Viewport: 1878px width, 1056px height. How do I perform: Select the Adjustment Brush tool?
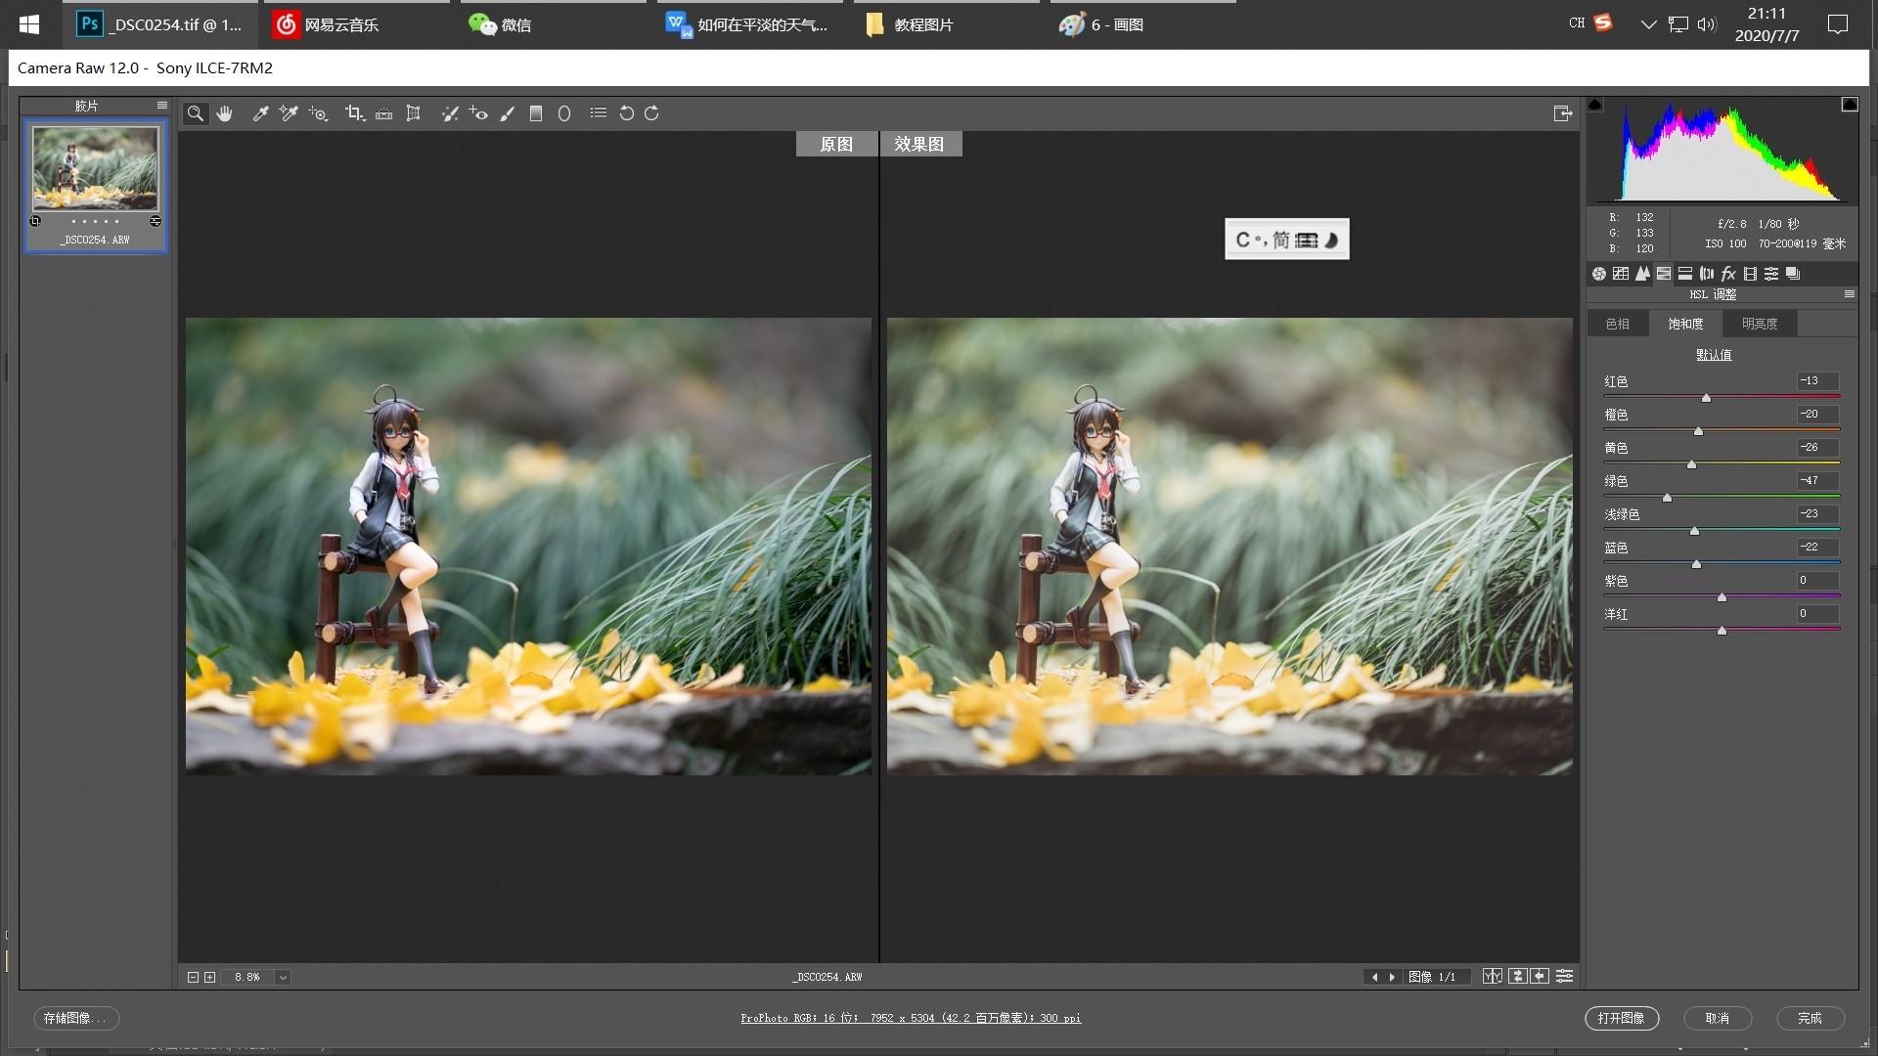pyautogui.click(x=508, y=113)
